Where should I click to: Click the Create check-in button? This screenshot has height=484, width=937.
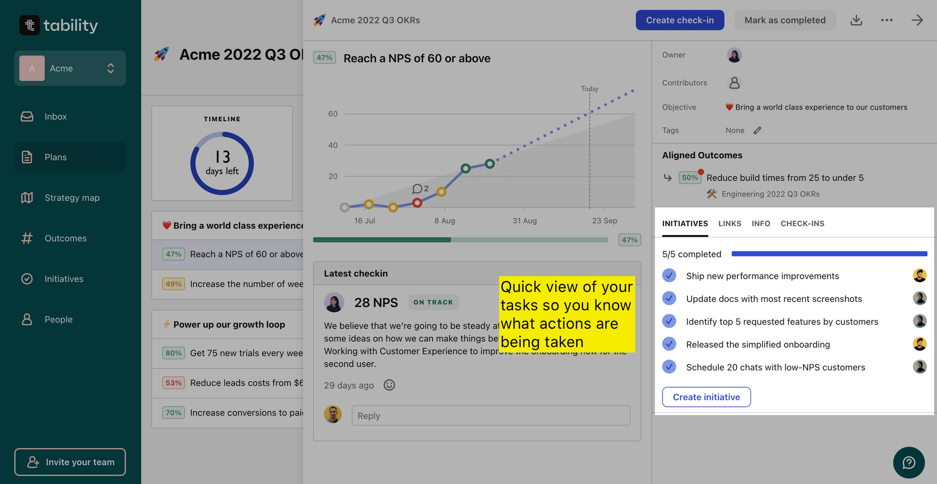680,20
